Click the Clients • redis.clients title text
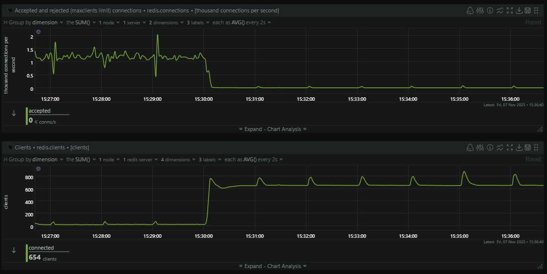The height and width of the screenshot is (274, 547). click(52, 147)
